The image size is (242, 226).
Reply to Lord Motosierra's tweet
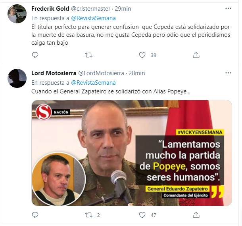pos(35,215)
